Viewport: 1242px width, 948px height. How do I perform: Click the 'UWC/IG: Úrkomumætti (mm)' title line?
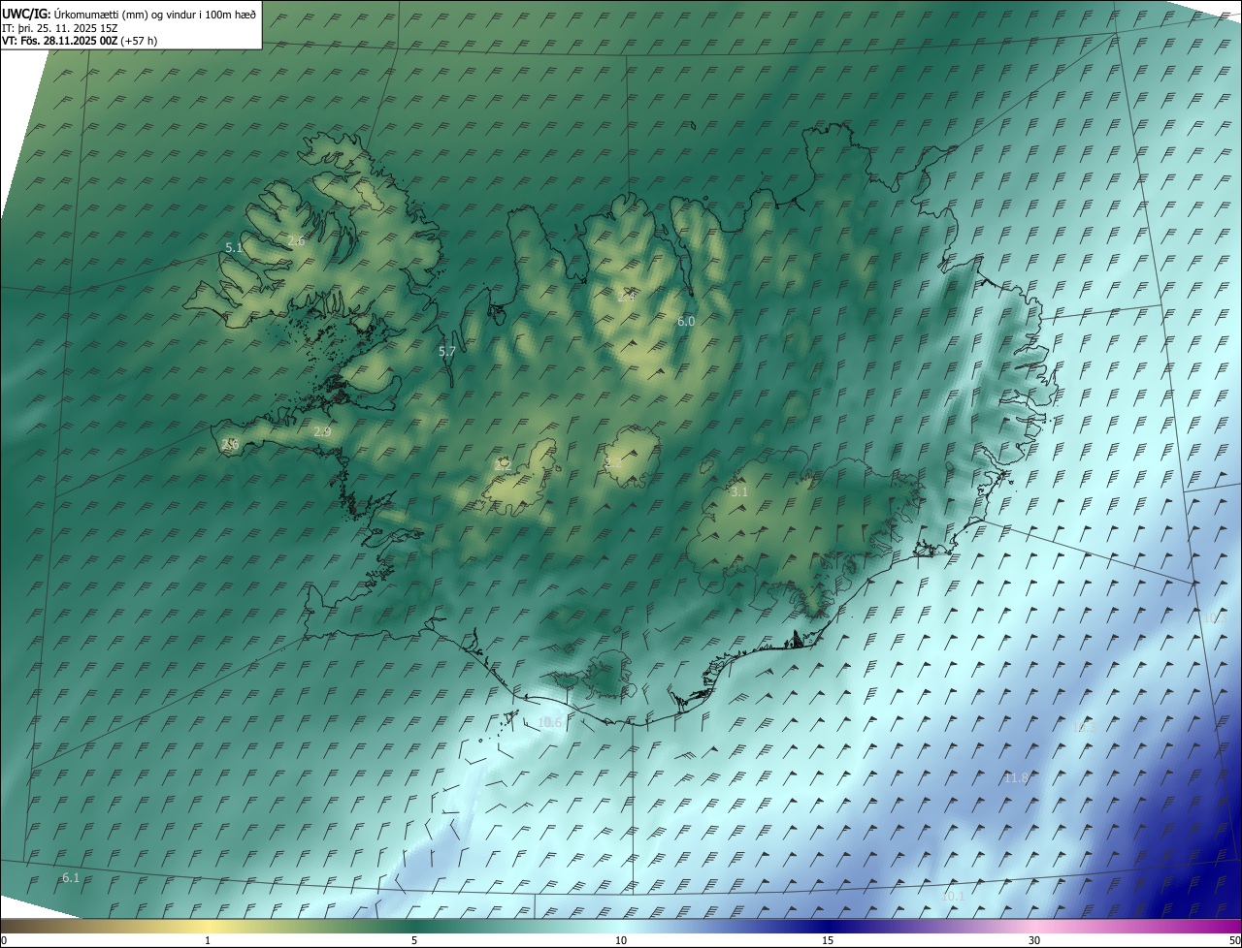pos(129,14)
